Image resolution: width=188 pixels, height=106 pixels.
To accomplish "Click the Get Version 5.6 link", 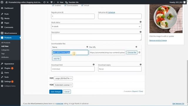I will [x=178, y=103].
